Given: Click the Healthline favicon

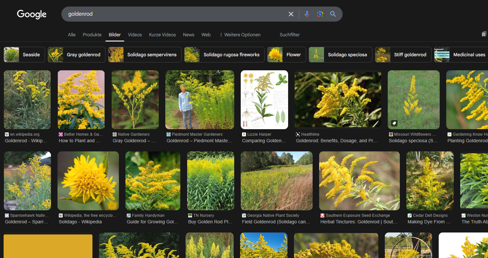Looking at the screenshot, I should (298, 134).
